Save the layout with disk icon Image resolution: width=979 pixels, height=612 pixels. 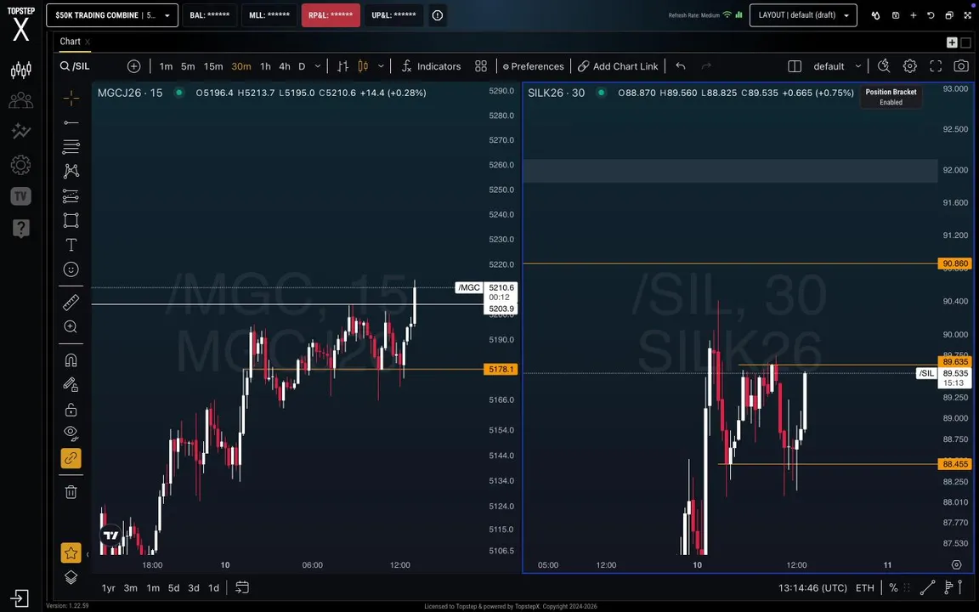[x=896, y=15]
